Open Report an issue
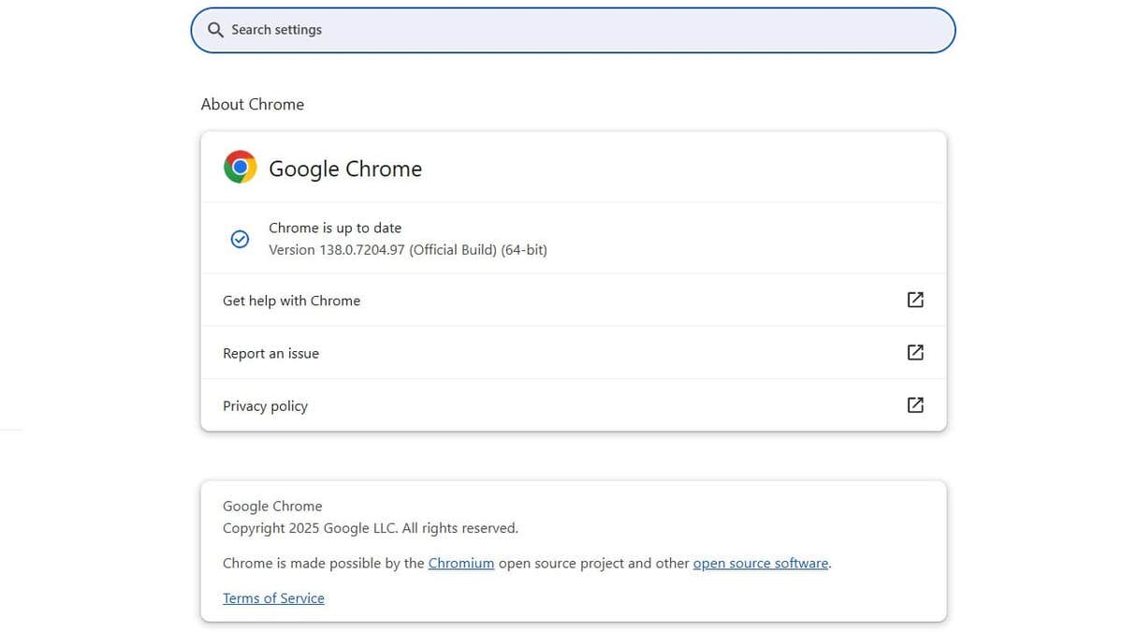This screenshot has width=1123, height=632. click(x=270, y=353)
